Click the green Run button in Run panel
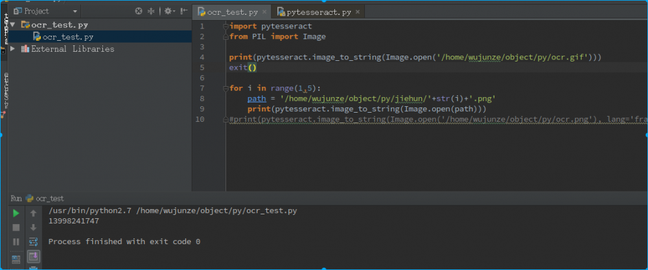 (16, 213)
